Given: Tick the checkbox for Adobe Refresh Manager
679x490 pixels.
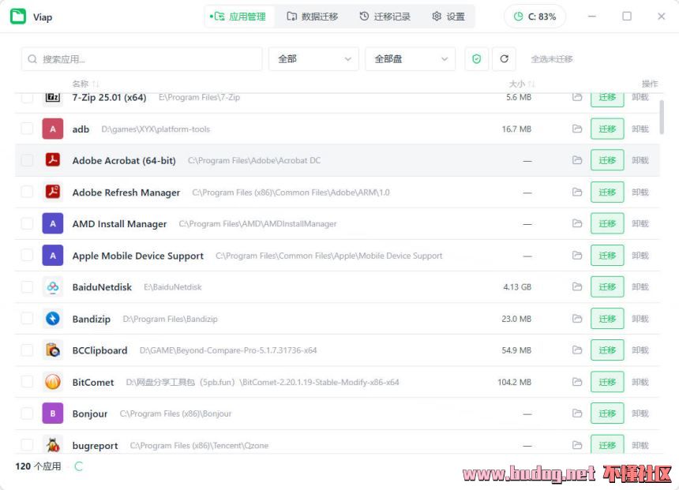Looking at the screenshot, I should 27,192.
